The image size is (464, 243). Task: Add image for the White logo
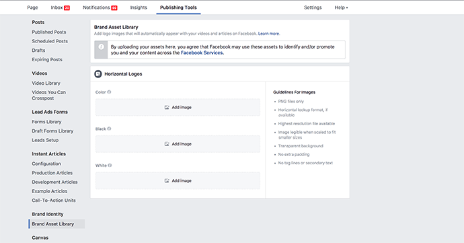click(178, 181)
